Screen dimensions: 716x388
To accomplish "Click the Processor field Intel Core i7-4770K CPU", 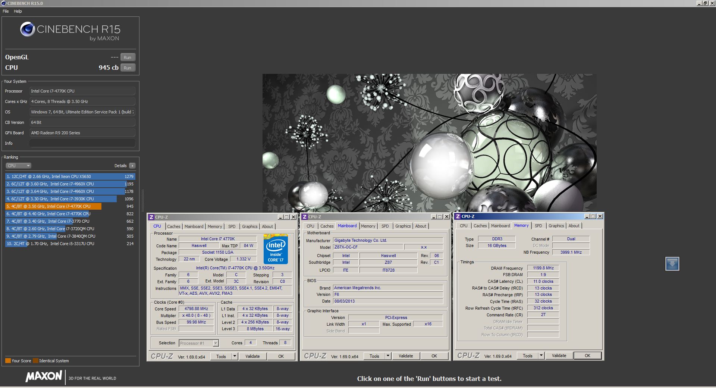I will coord(82,91).
